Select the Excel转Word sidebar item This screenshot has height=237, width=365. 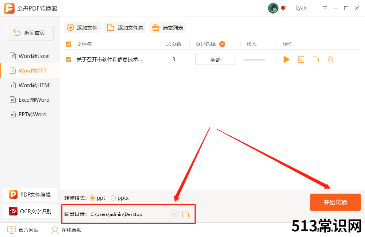[x=30, y=100]
